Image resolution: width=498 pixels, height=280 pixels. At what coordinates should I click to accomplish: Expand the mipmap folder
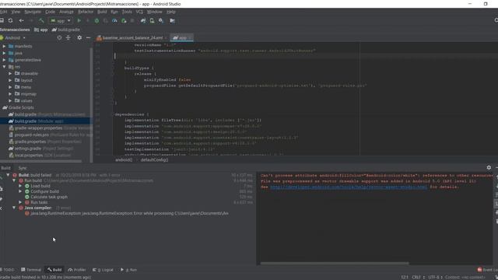10,94
